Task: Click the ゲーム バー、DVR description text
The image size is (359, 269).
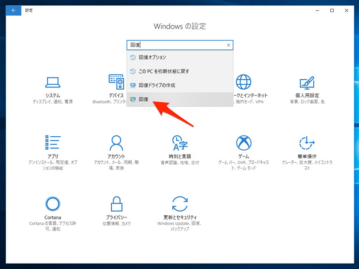Action: click(244, 165)
